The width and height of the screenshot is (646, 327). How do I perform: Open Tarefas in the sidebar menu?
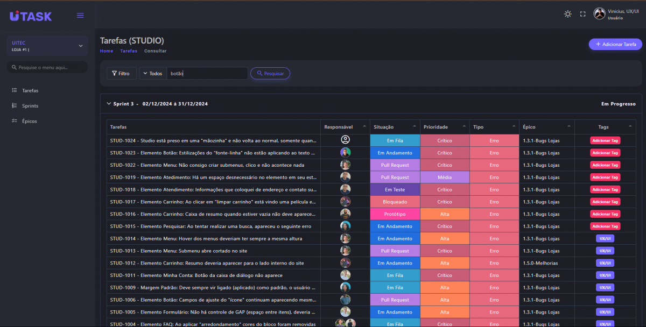click(30, 90)
